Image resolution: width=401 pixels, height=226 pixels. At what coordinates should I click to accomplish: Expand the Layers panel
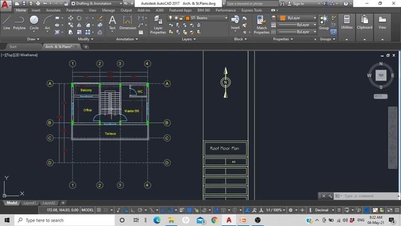click(189, 39)
